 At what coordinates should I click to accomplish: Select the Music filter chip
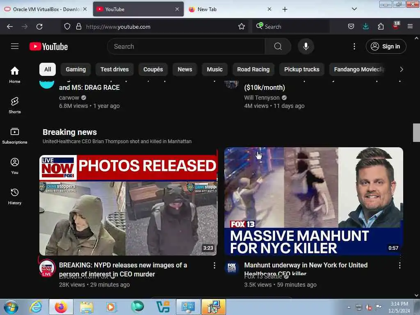tap(215, 69)
